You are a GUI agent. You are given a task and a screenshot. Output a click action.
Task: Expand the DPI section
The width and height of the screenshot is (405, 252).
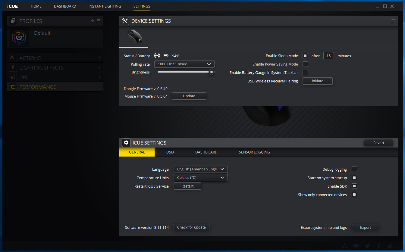tap(55, 77)
